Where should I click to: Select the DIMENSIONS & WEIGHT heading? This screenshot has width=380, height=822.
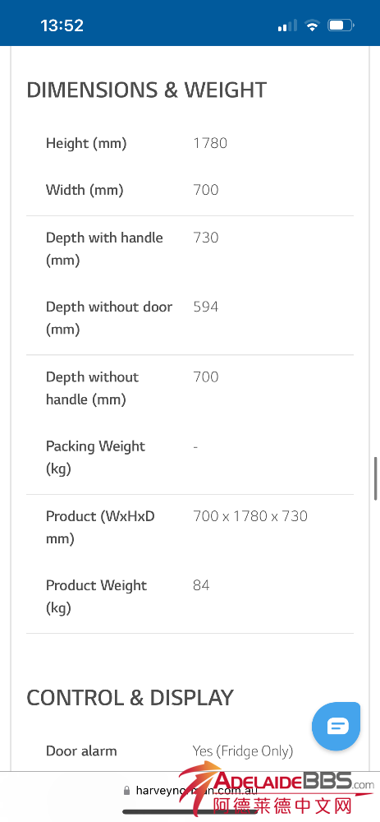[x=147, y=90]
